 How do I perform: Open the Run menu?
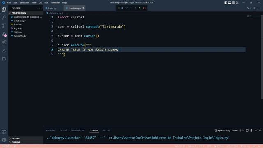46,2
